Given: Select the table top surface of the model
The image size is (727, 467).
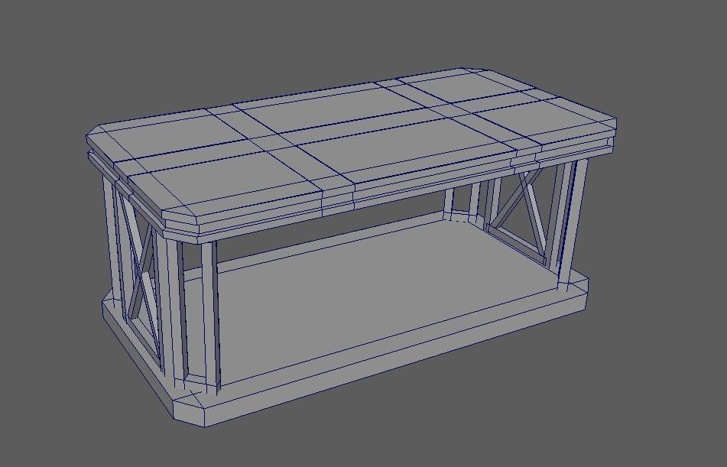Looking at the screenshot, I should [351, 141].
